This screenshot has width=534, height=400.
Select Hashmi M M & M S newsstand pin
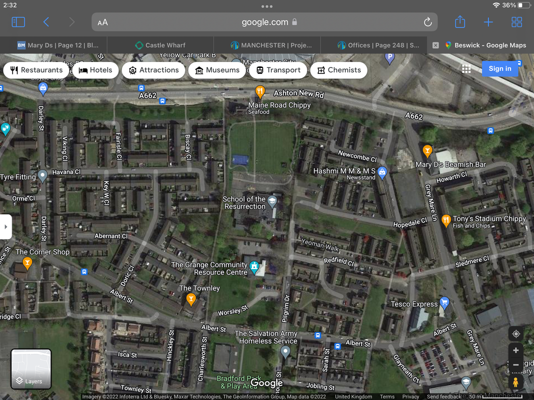point(382,173)
